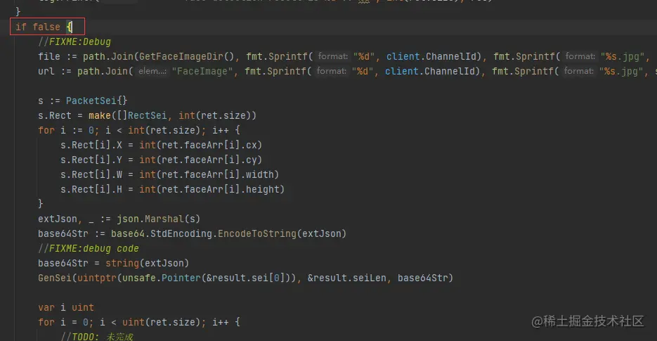Click the 'PacketSei{}' struct literal
This screenshot has width=657, height=341.
click(96, 101)
